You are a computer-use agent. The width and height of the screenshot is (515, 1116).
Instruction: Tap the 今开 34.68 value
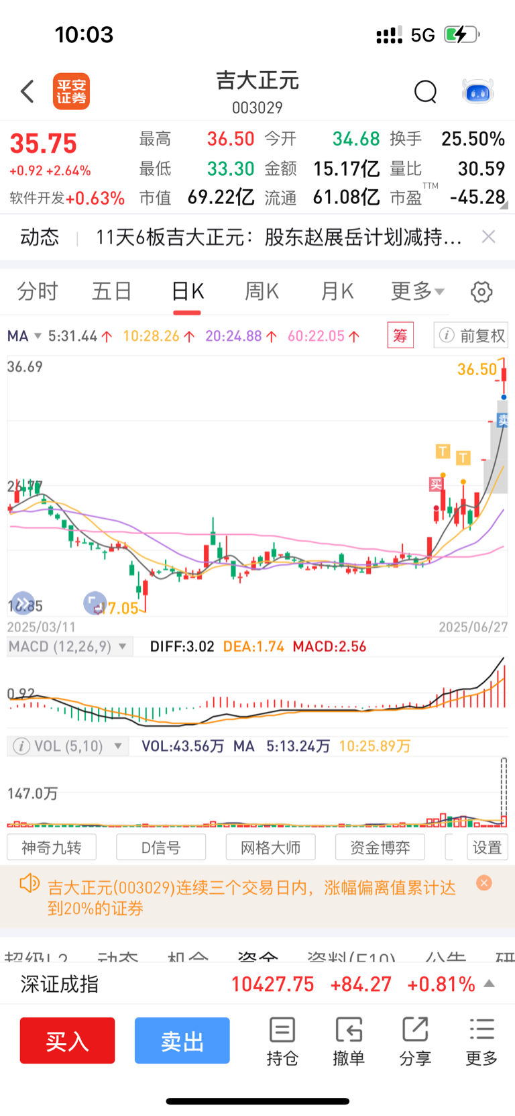356,139
